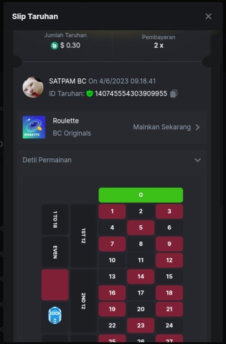Choose the 1ST 12 dozen bet

pyautogui.click(x=83, y=236)
